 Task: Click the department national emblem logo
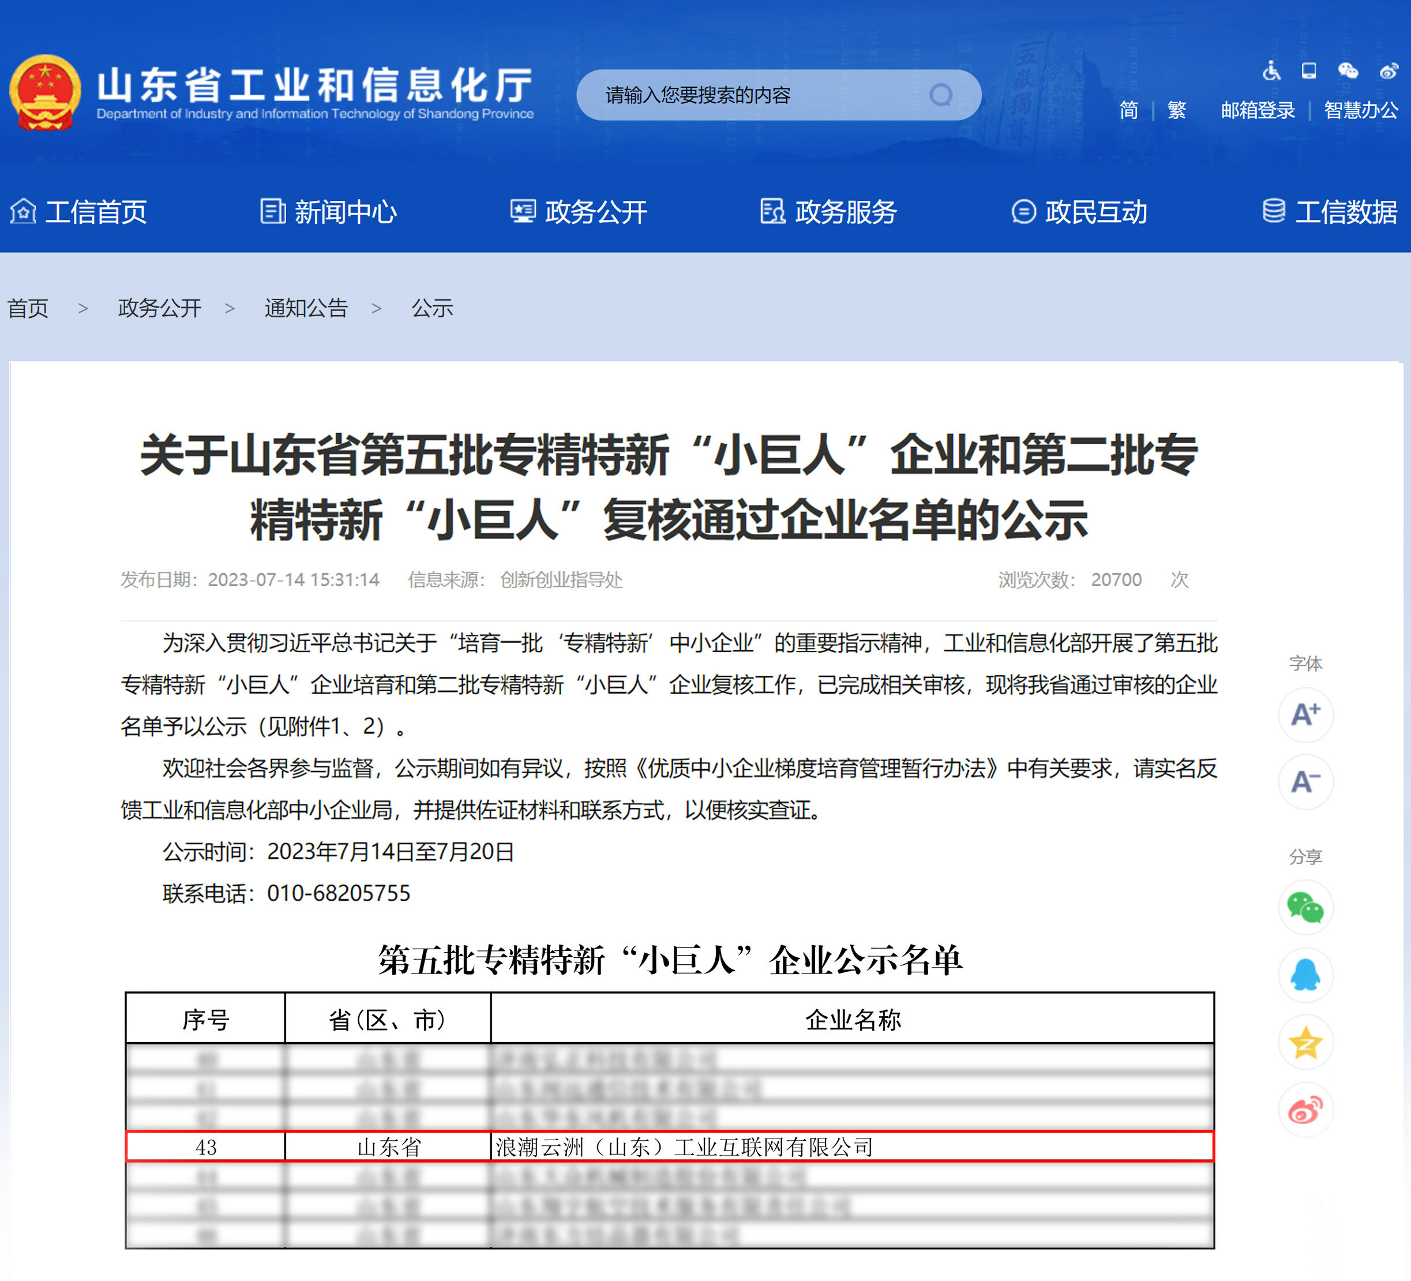click(45, 93)
